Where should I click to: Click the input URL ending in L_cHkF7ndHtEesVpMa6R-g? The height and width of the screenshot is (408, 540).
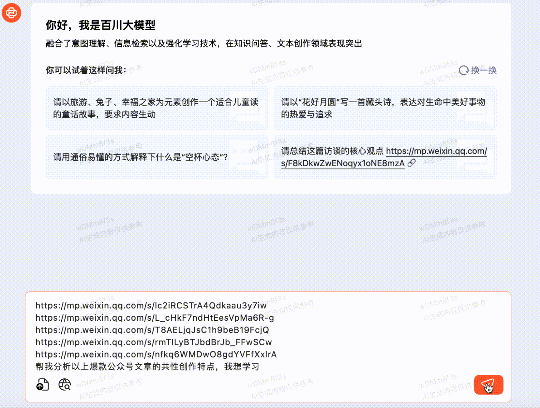(155, 318)
